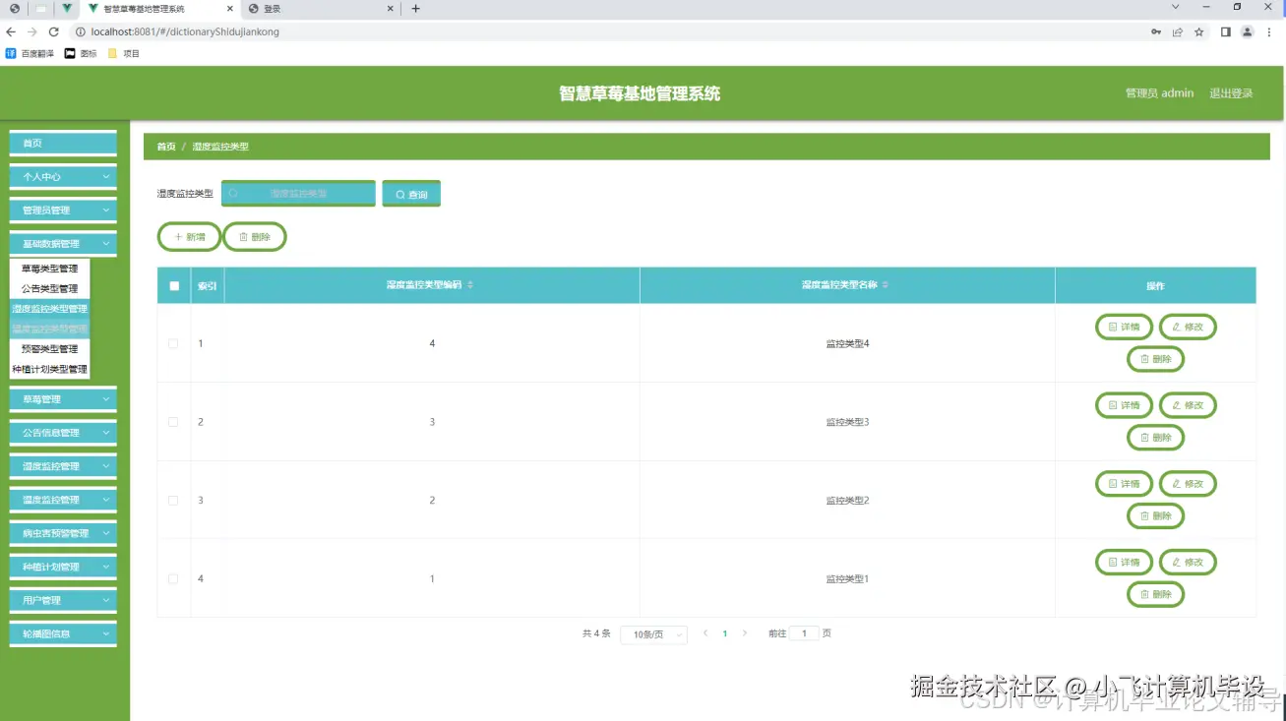
Task: Open the tab search chevron in title bar
Action: click(1175, 7)
